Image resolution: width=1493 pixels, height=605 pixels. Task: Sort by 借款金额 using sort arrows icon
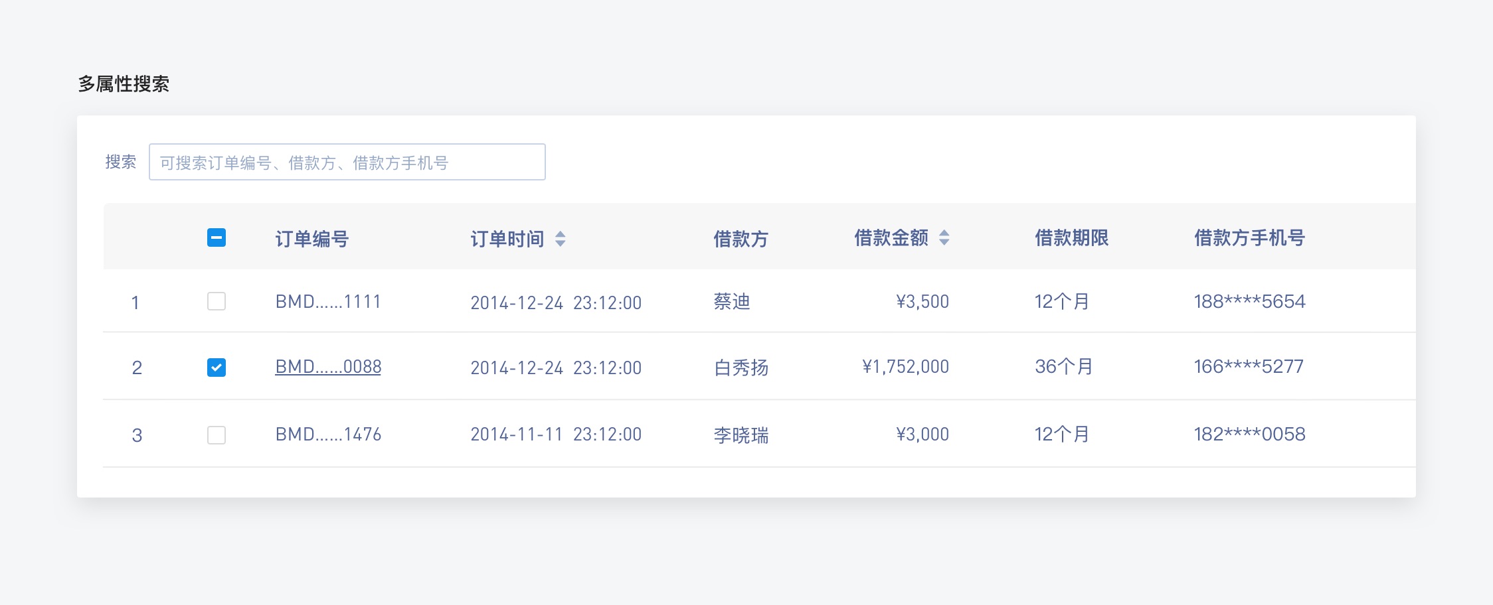pos(944,237)
